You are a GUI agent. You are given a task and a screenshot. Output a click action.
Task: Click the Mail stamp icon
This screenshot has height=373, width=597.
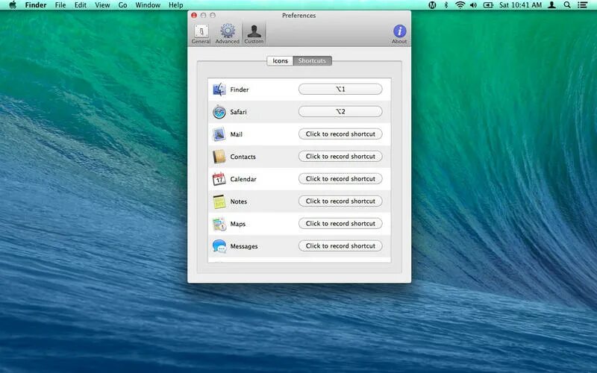[219, 134]
